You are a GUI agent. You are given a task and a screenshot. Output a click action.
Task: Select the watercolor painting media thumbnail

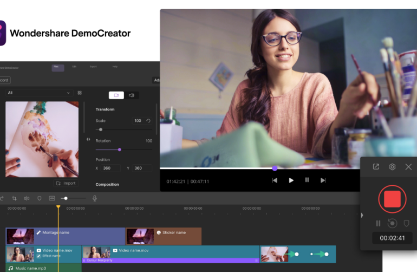pyautogui.click(x=42, y=139)
